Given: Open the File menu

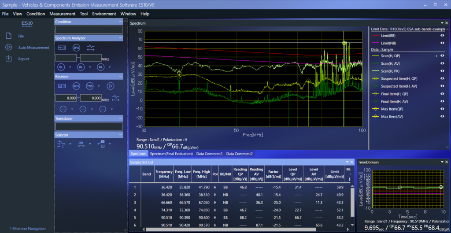Looking at the screenshot, I should coord(5,14).
